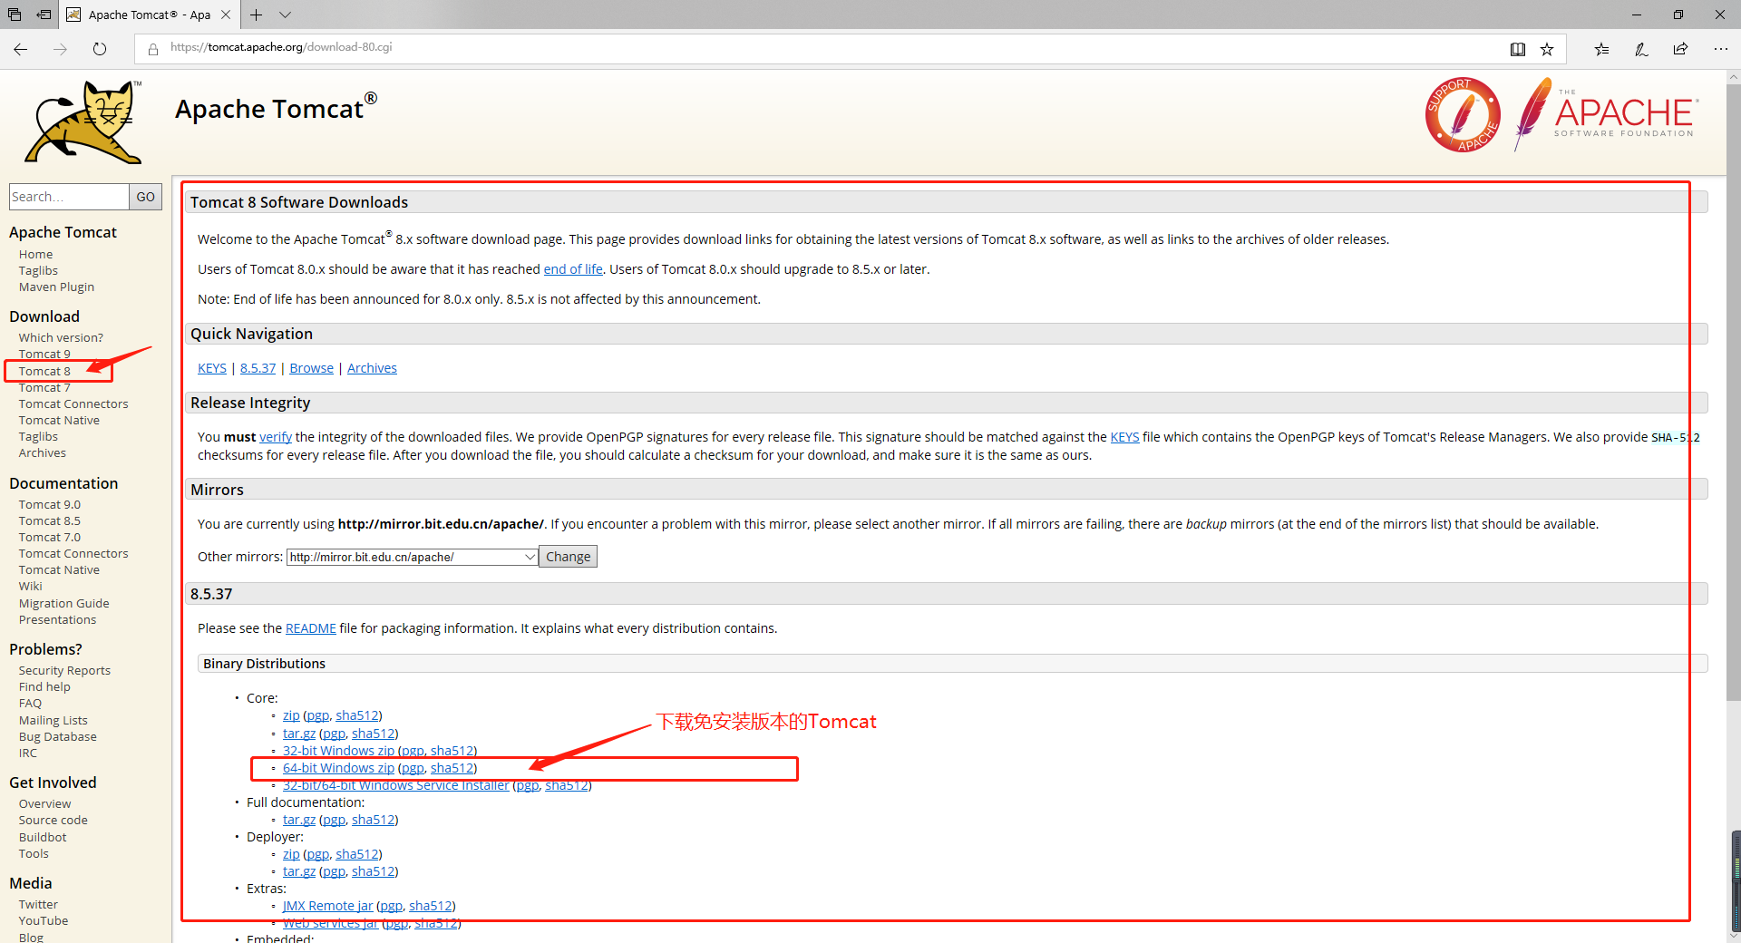Open Which version? sidebar link
1741x943 pixels.
61,338
